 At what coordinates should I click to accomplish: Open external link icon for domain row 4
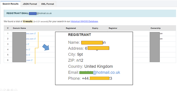29,49
